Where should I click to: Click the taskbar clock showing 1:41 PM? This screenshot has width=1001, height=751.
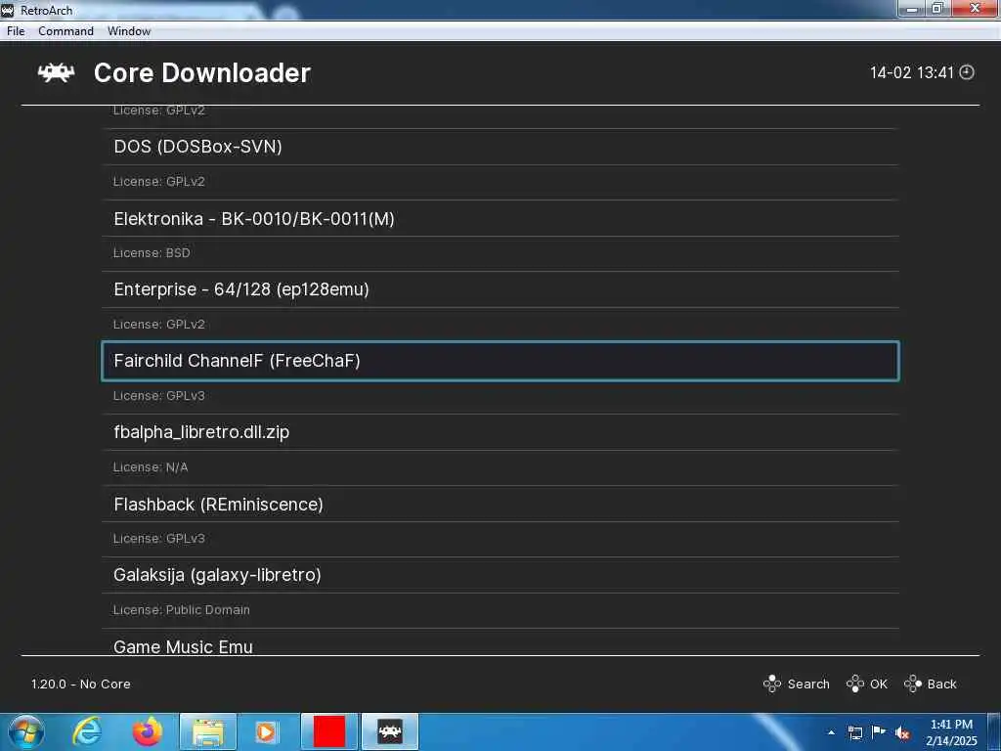pos(951,732)
